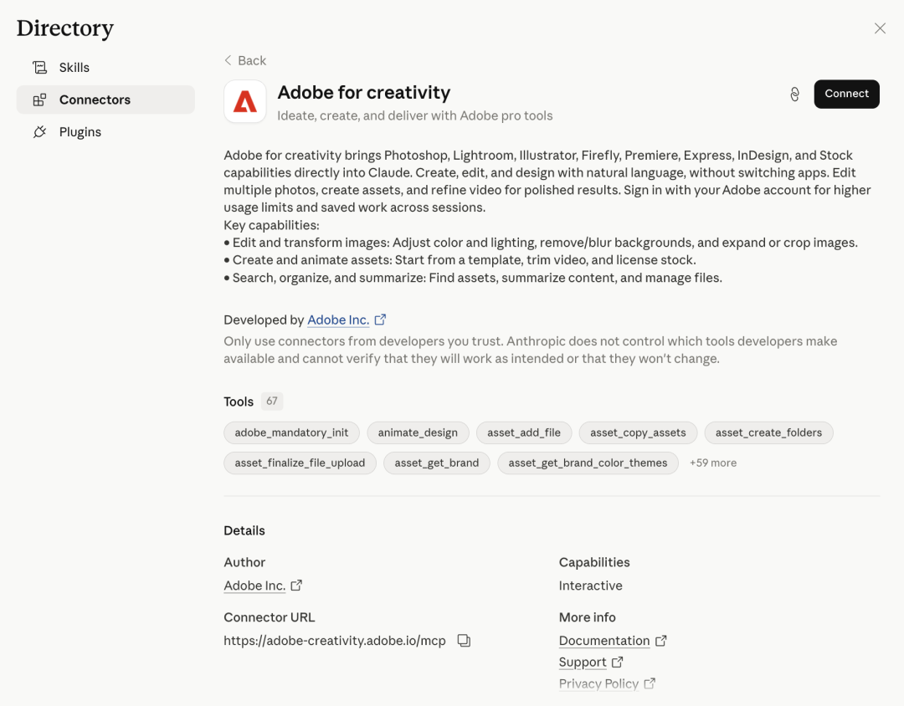Expand the +59 more tools list
Image resolution: width=904 pixels, height=706 pixels.
click(x=712, y=463)
